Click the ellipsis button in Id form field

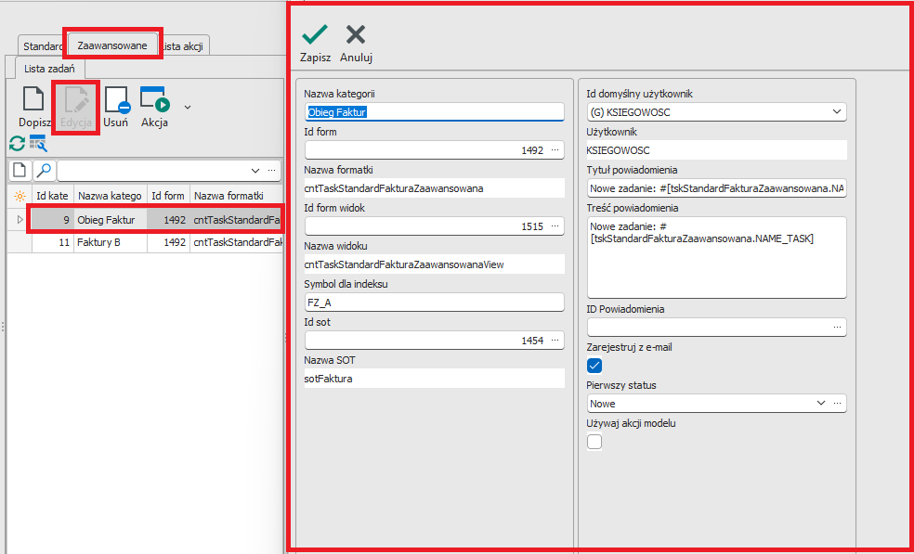[555, 150]
